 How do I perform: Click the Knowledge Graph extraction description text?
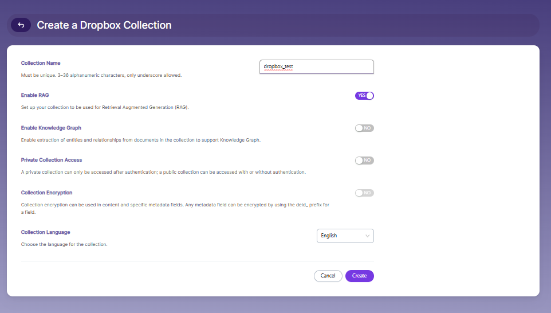click(140, 140)
